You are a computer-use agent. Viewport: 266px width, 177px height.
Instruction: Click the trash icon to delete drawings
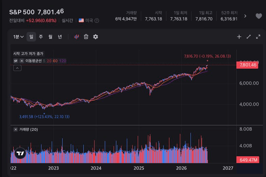click(86, 37)
